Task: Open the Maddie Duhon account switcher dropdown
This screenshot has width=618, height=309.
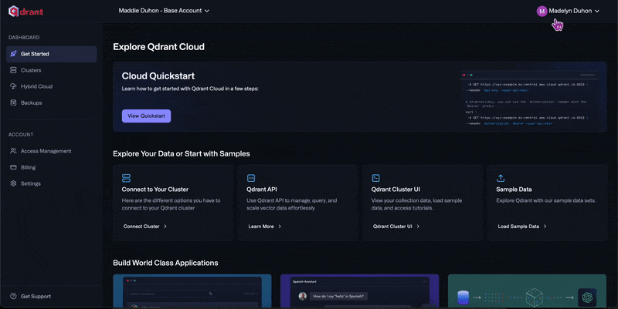Action: [x=164, y=11]
